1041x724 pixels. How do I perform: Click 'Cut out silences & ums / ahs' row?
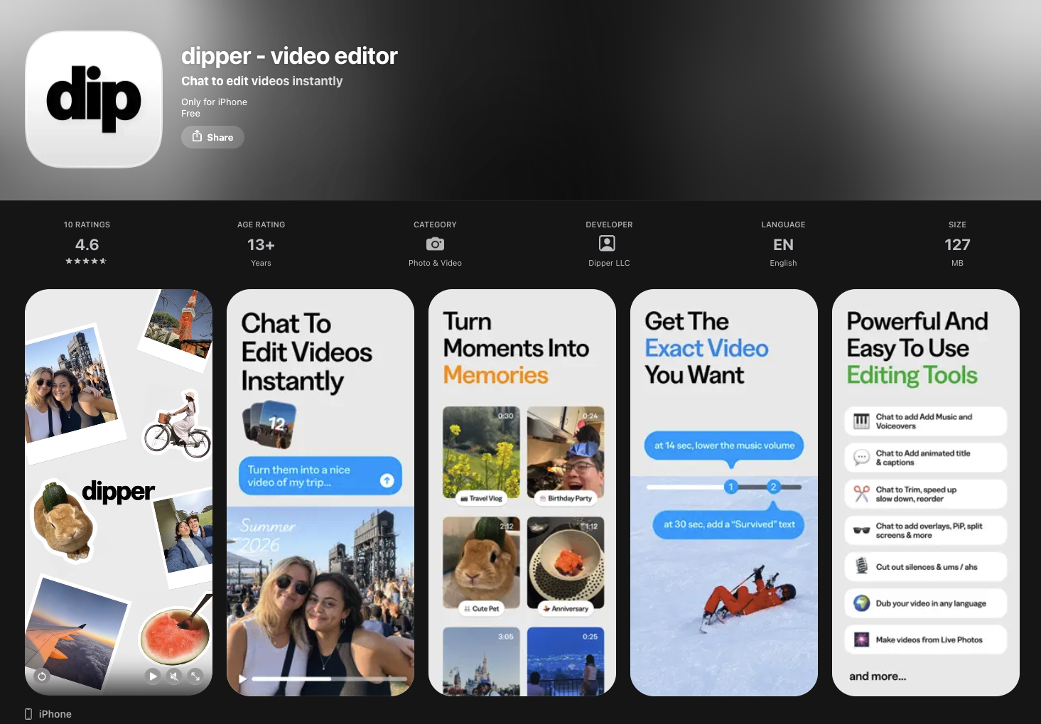click(926, 567)
